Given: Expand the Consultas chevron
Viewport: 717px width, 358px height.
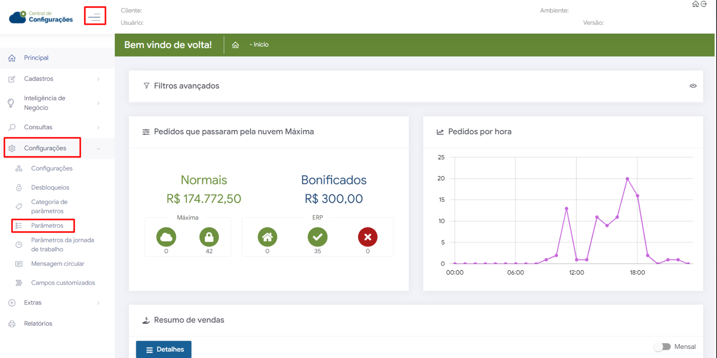Looking at the screenshot, I should 98,127.
